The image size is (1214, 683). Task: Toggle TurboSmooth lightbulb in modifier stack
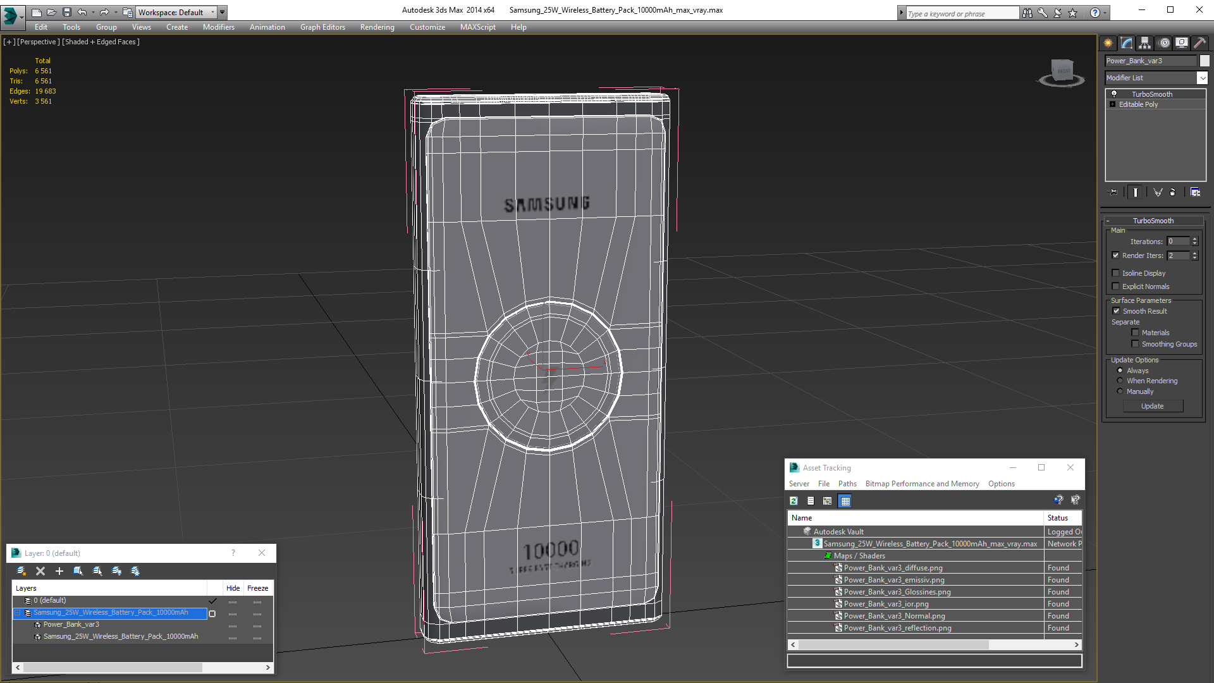[1114, 94]
